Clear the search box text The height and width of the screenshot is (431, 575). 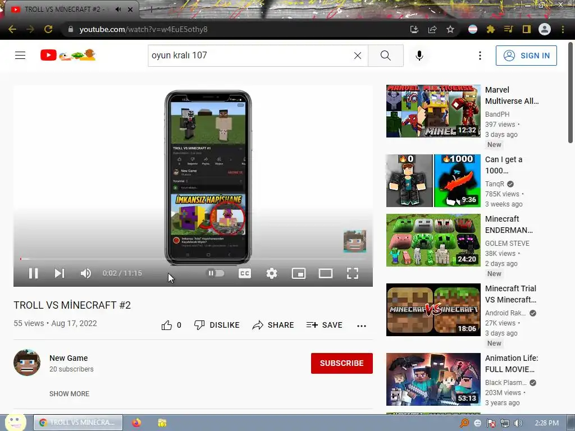[x=358, y=56]
